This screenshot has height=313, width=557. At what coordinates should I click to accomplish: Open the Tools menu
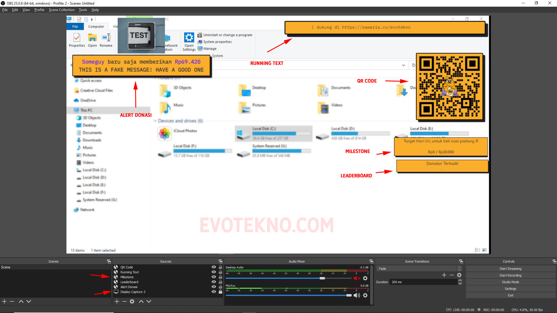click(x=83, y=10)
